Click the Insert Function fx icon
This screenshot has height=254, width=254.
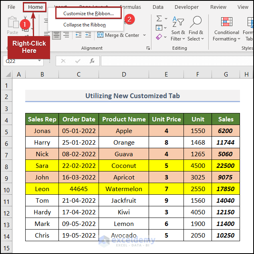click(x=92, y=61)
